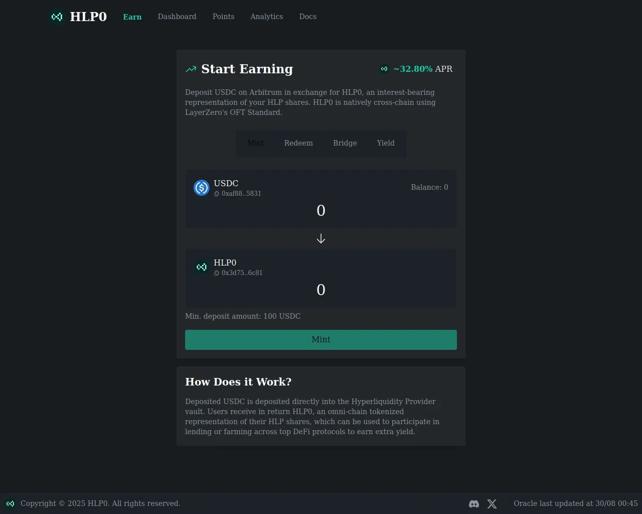642x514 pixels.
Task: Click the Oracle last updated timestamp
Action: coord(576,503)
